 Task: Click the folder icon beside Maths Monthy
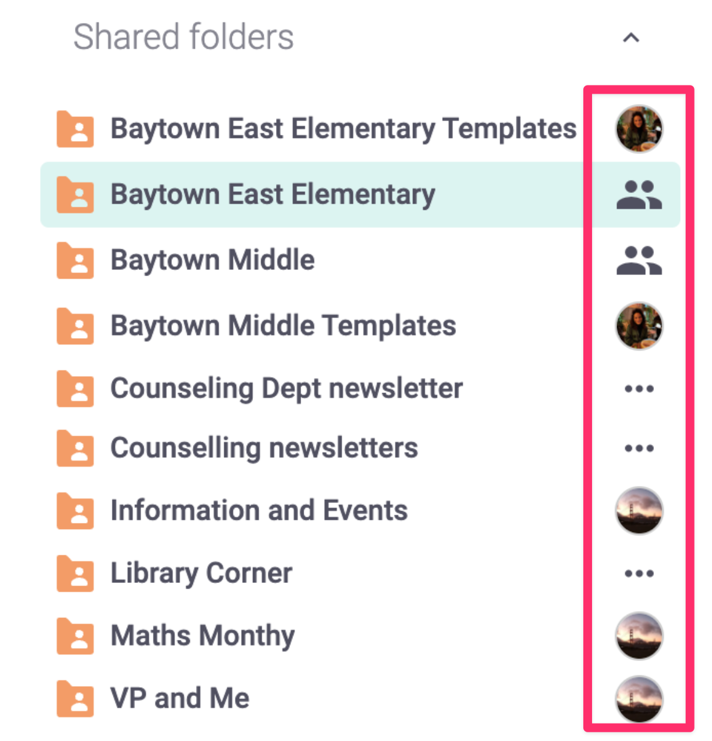(x=75, y=635)
